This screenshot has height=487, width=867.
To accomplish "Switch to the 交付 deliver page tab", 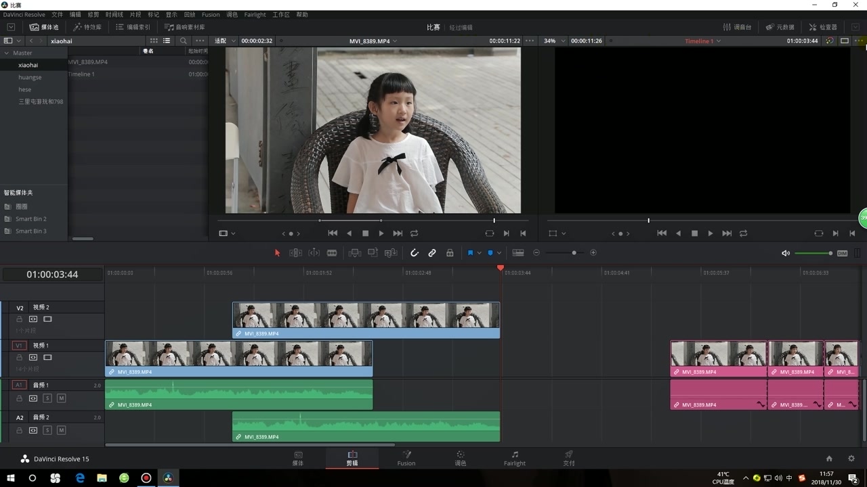I will [x=569, y=458].
